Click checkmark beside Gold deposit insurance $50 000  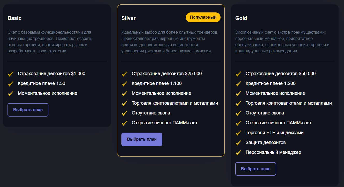coord(238,74)
